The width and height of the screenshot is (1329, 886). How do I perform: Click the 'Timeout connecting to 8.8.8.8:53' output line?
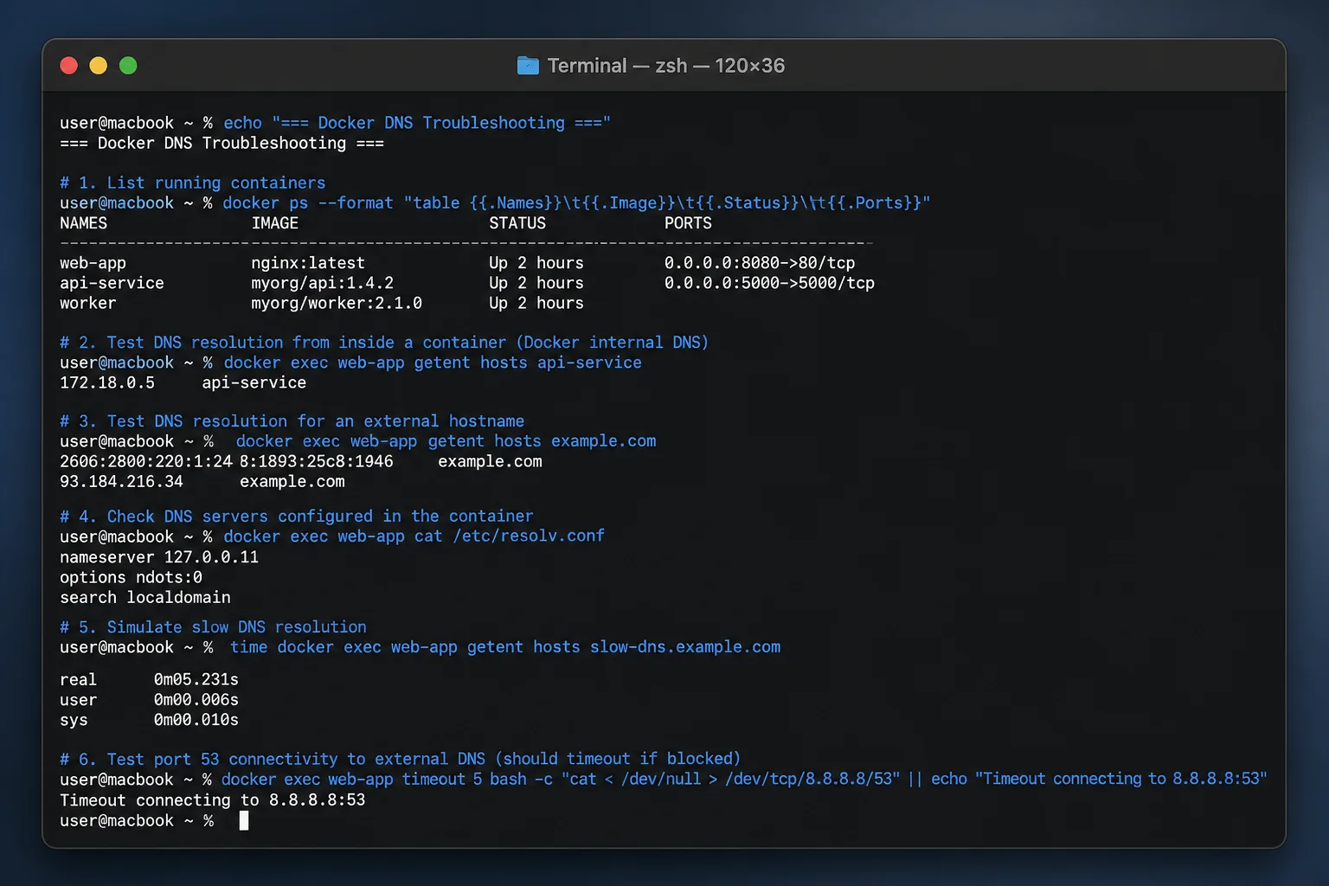coord(213,800)
